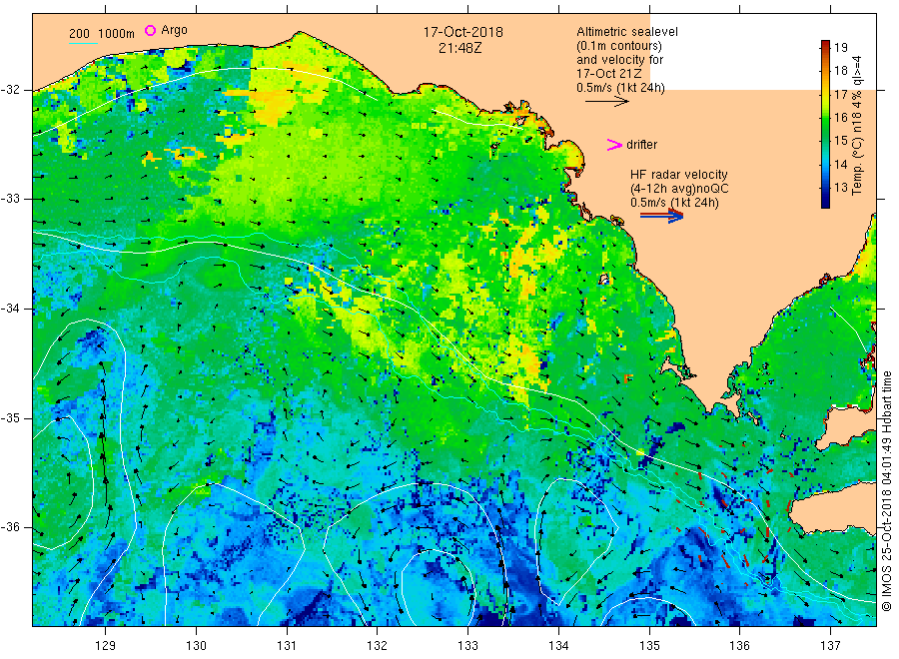Click the 'and velocity for' legend line
Image resolution: width=899 pixels, height=659 pixels.
[x=619, y=60]
